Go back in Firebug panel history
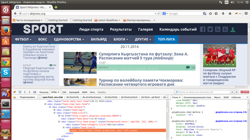 tap(25, 92)
